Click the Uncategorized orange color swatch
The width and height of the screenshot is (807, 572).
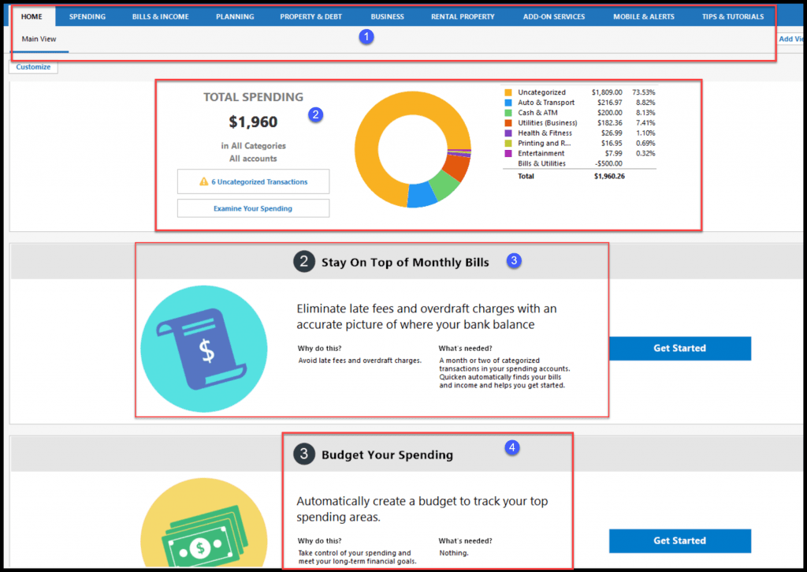[x=508, y=92]
